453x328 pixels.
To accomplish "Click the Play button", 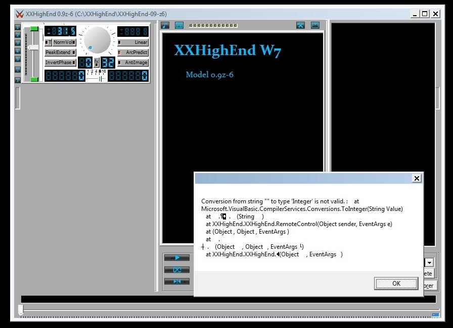I will pyautogui.click(x=177, y=258).
